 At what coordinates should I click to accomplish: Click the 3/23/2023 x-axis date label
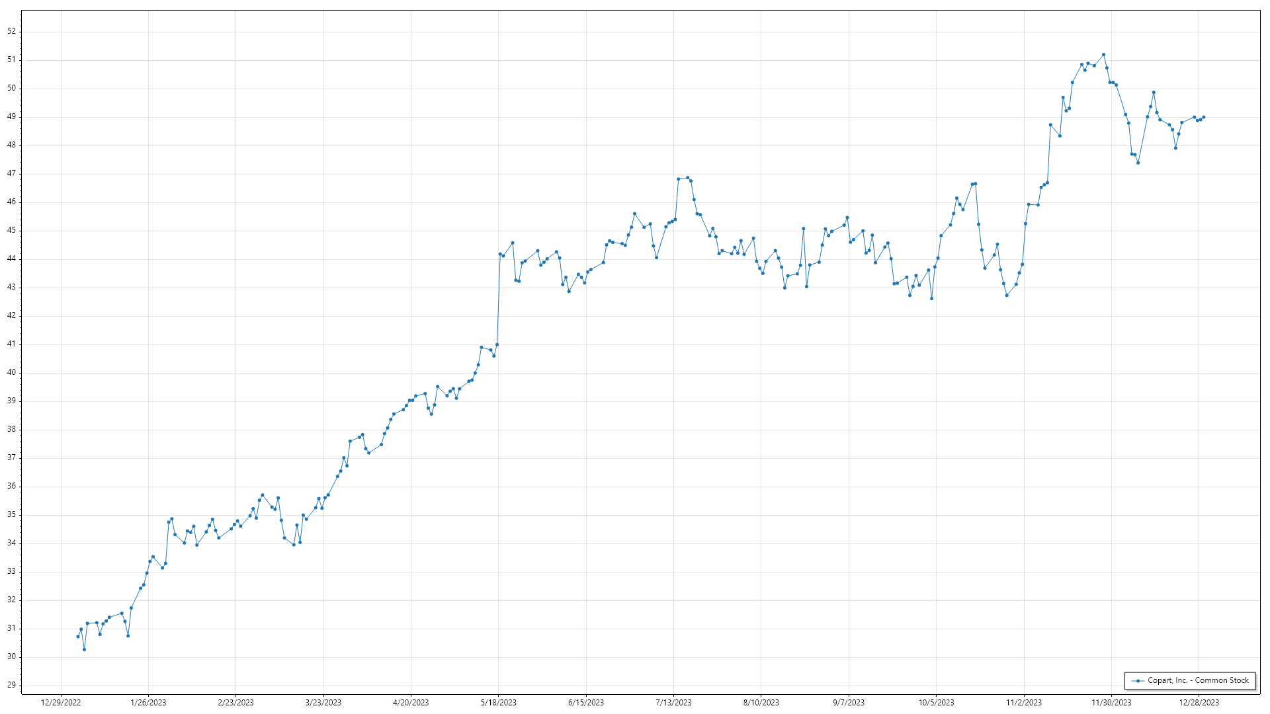[x=323, y=703]
